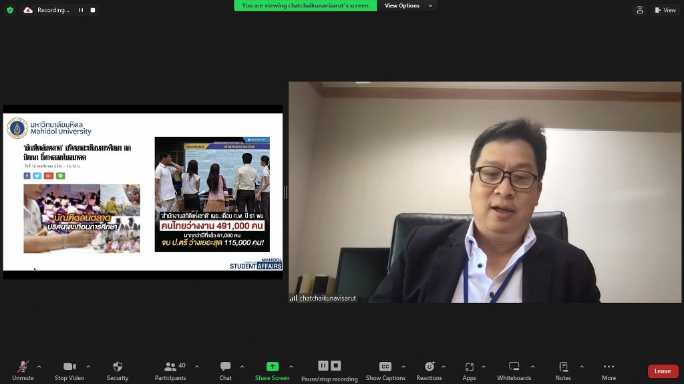Viewport: 684px width, 384px height.
Task: Expand the arrow beside Notes
Action: tap(582, 367)
